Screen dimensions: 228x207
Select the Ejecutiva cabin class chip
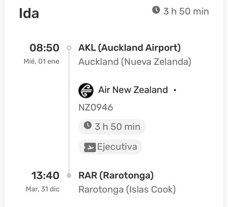tap(110, 147)
